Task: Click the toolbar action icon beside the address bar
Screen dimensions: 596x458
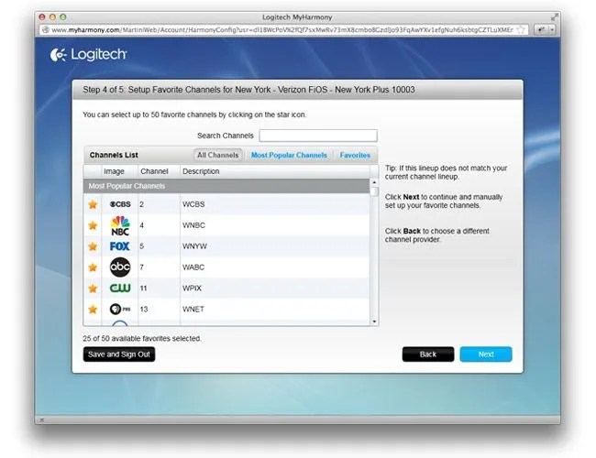Action: [541, 29]
